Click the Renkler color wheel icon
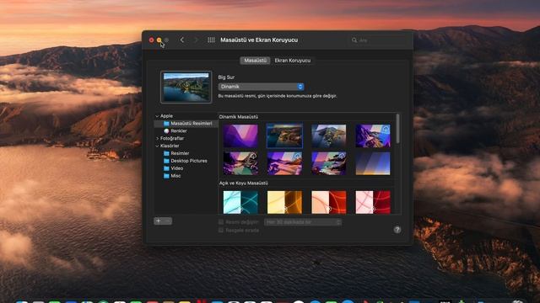This screenshot has width=540, height=303. click(166, 131)
